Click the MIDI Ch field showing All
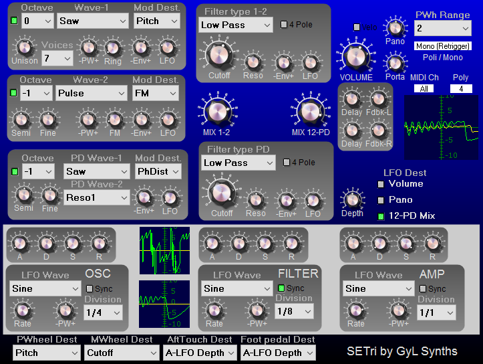The height and width of the screenshot is (364, 483). point(423,88)
